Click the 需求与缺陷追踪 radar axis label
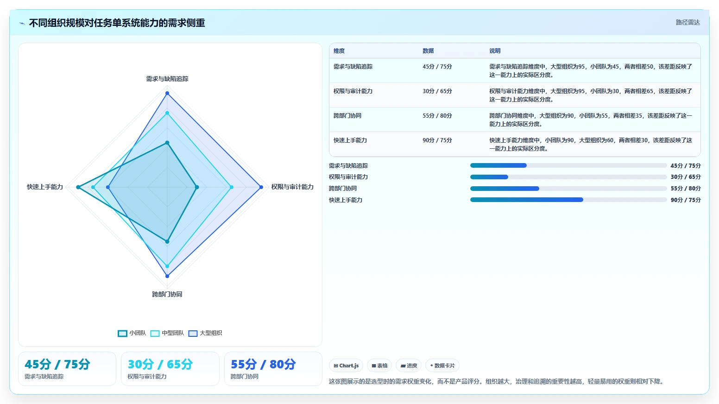This screenshot has height=404, width=719. pyautogui.click(x=167, y=79)
